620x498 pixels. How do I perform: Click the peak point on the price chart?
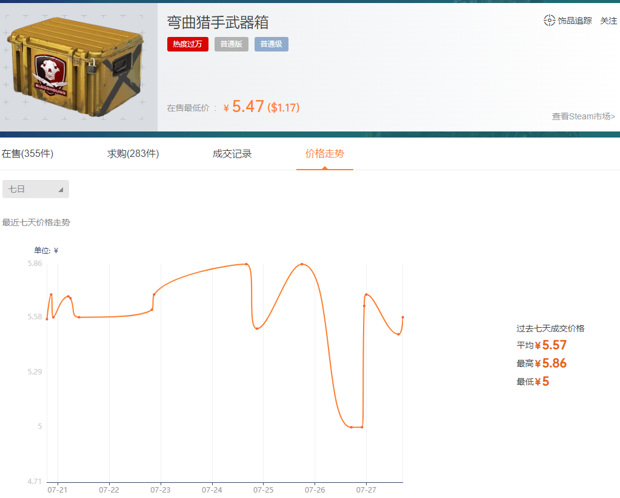pos(302,264)
